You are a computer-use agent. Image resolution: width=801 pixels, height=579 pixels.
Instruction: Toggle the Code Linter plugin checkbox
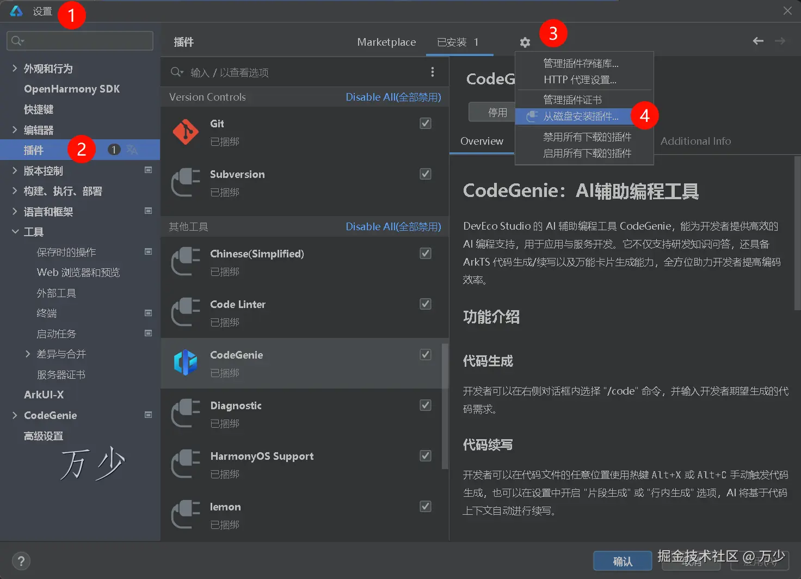click(426, 304)
